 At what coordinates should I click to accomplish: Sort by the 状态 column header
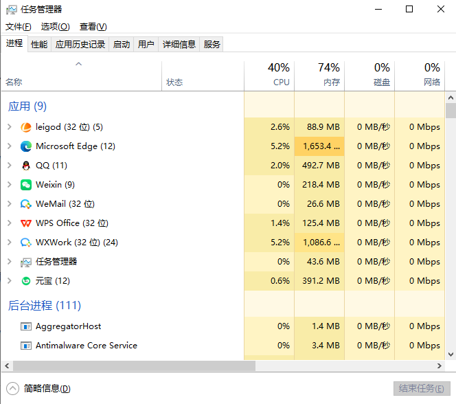[x=203, y=76]
